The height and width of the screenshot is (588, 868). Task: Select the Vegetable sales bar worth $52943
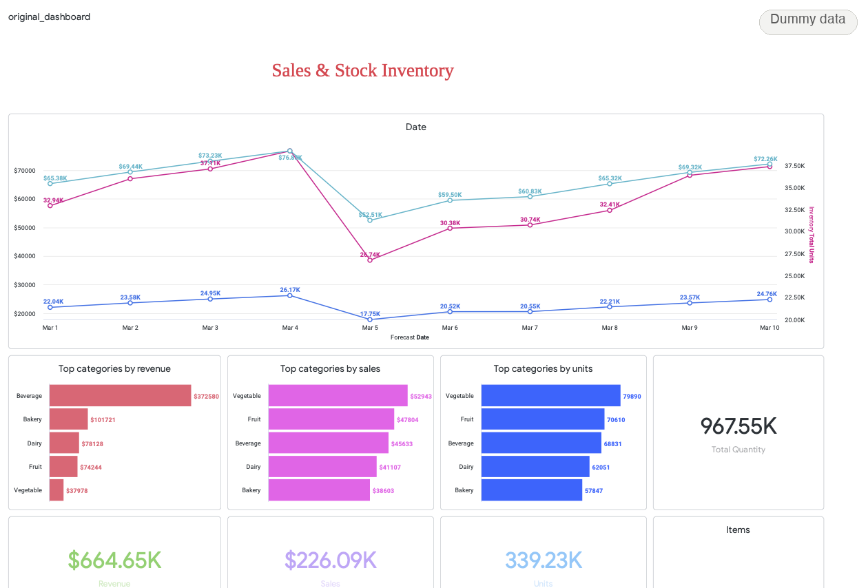point(338,396)
